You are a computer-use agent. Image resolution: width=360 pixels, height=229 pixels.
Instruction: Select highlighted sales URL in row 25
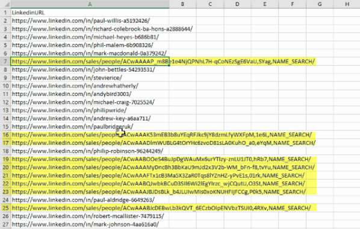click(x=90, y=208)
